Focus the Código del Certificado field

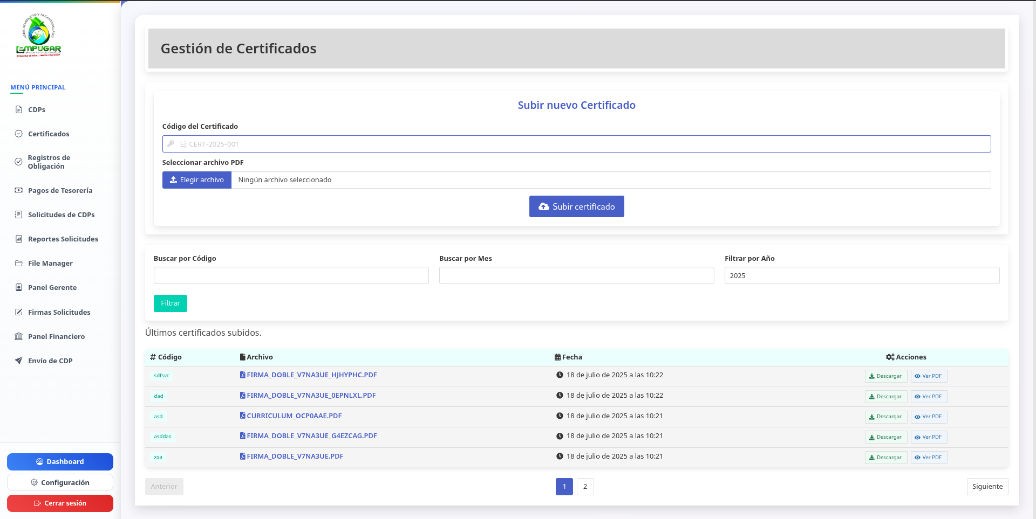576,144
